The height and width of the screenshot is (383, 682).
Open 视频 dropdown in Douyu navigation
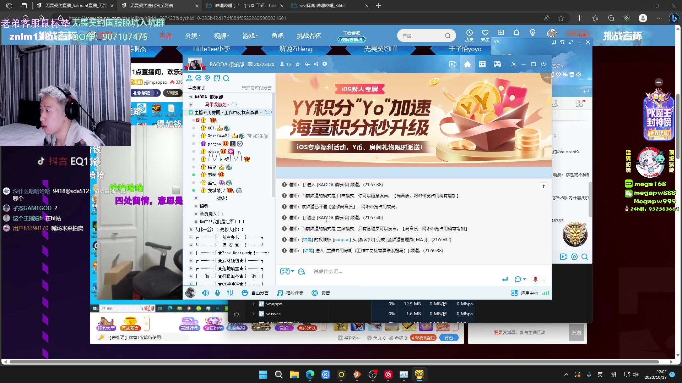click(x=221, y=36)
